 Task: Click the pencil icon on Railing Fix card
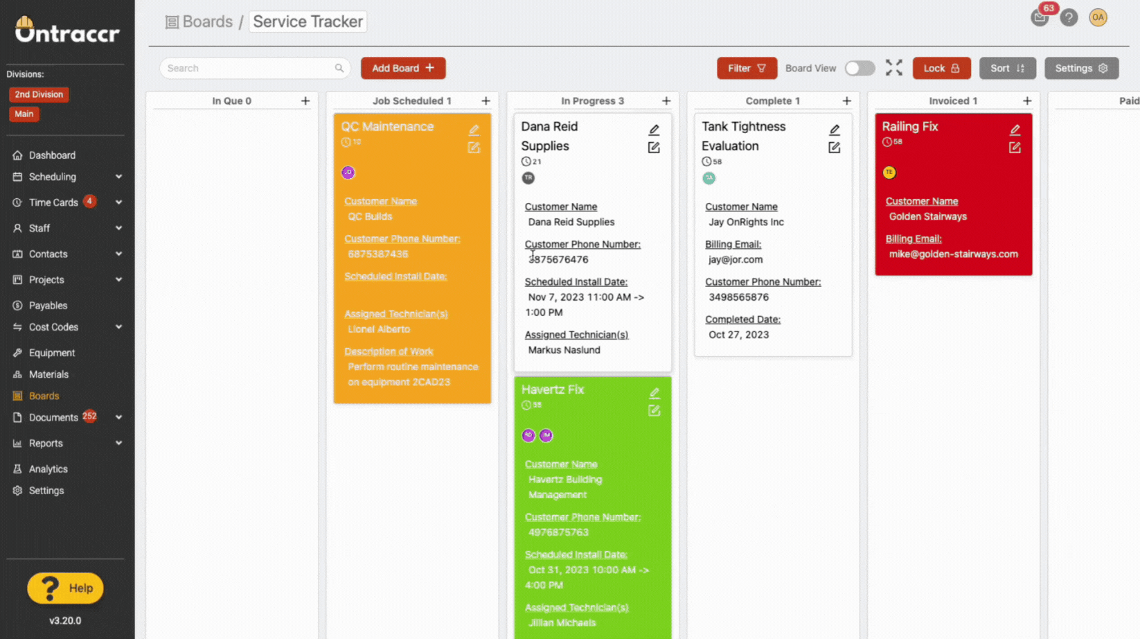point(1015,130)
